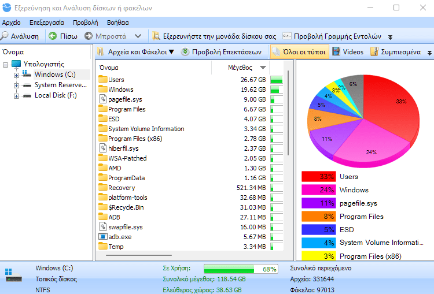
Task: Open the Επεξεργασία menu
Action: 47,23
